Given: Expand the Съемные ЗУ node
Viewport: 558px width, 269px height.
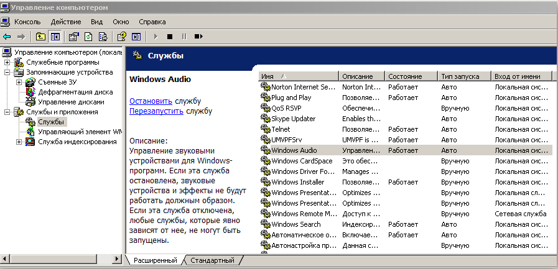Looking at the screenshot, I should pos(19,83).
